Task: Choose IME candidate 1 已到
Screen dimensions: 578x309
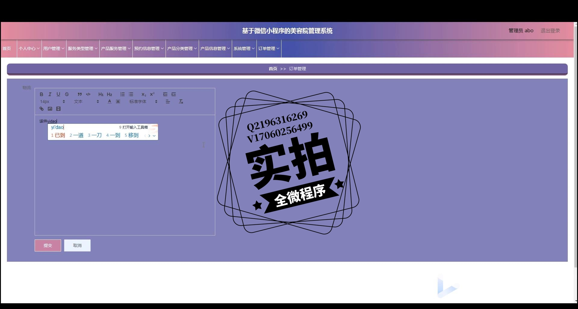Action: (58, 135)
